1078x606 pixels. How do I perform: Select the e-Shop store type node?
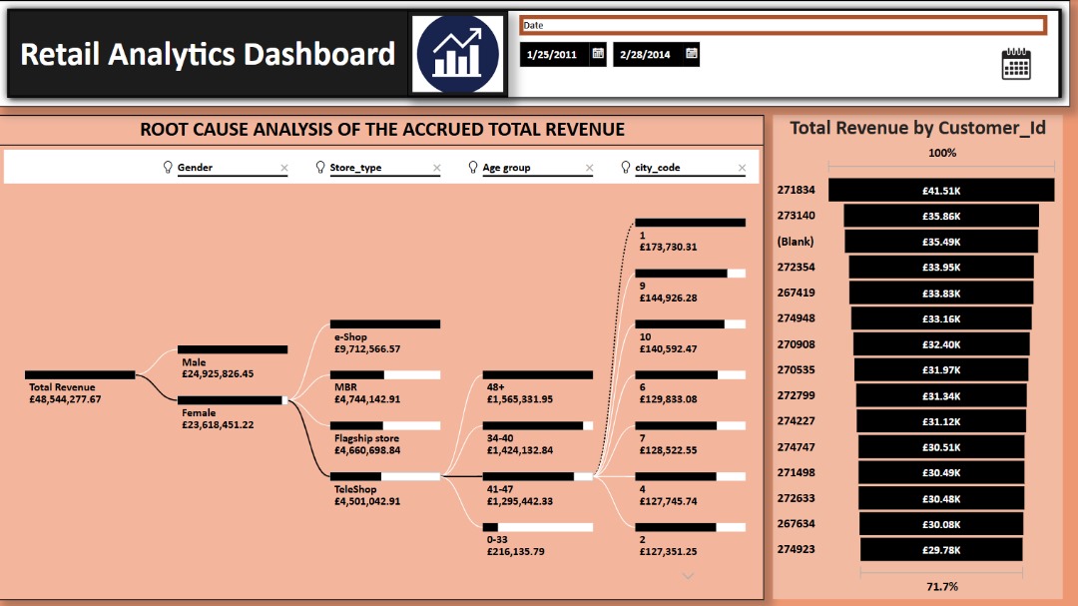click(385, 324)
